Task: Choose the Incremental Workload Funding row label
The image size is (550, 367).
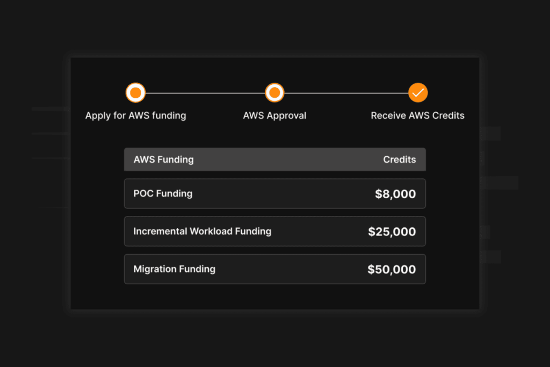Action: [202, 232]
